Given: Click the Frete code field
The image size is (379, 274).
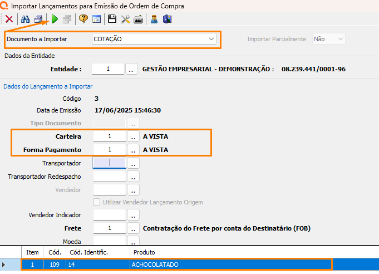Looking at the screenshot, I should 110,228.
